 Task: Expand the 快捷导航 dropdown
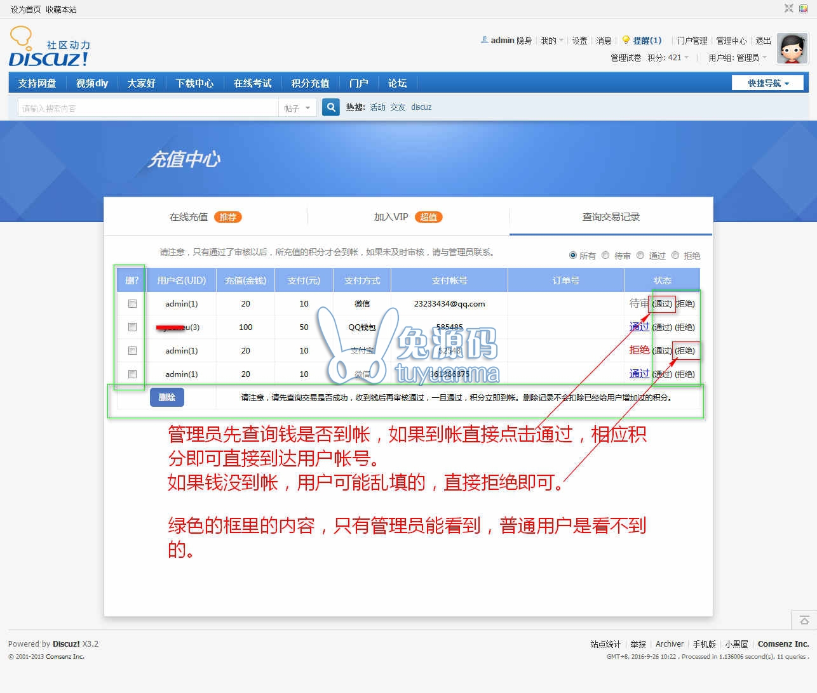pyautogui.click(x=767, y=83)
